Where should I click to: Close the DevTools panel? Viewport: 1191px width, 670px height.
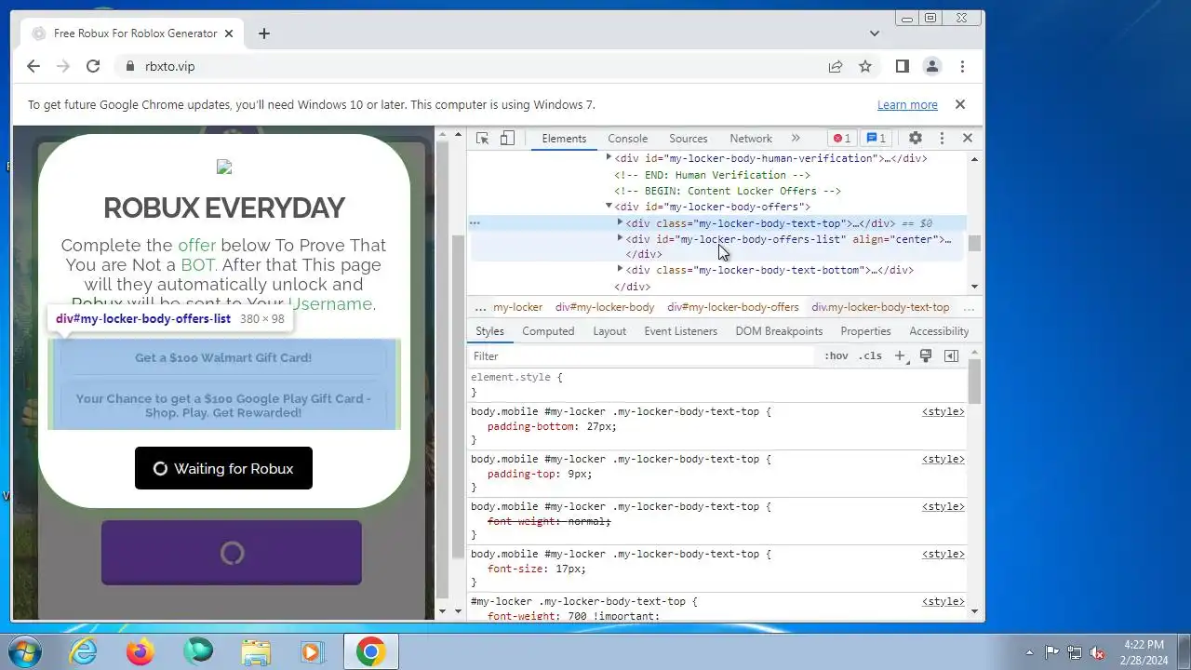[x=968, y=138]
